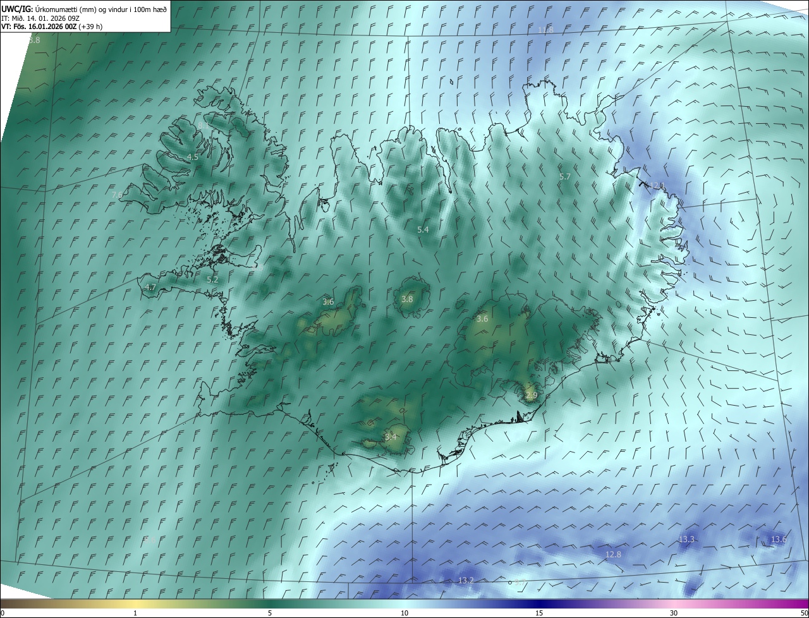Click the 1 tick on the color scale
The height and width of the screenshot is (618, 809).
pyautogui.click(x=135, y=613)
